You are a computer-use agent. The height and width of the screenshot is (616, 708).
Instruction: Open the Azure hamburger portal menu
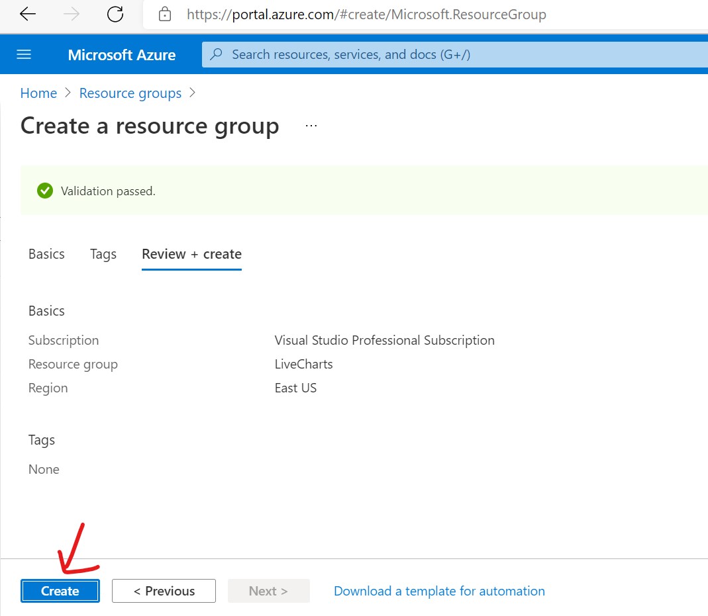pos(24,55)
